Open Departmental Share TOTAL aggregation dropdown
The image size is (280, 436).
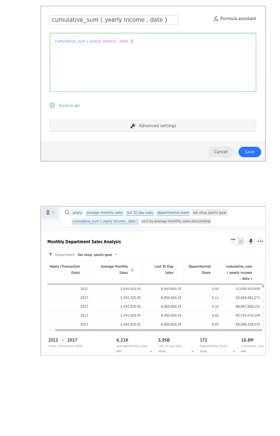[234, 351]
